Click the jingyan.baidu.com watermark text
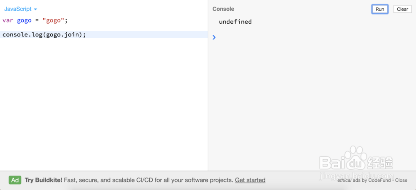This screenshot has height=190, width=416. [357, 175]
